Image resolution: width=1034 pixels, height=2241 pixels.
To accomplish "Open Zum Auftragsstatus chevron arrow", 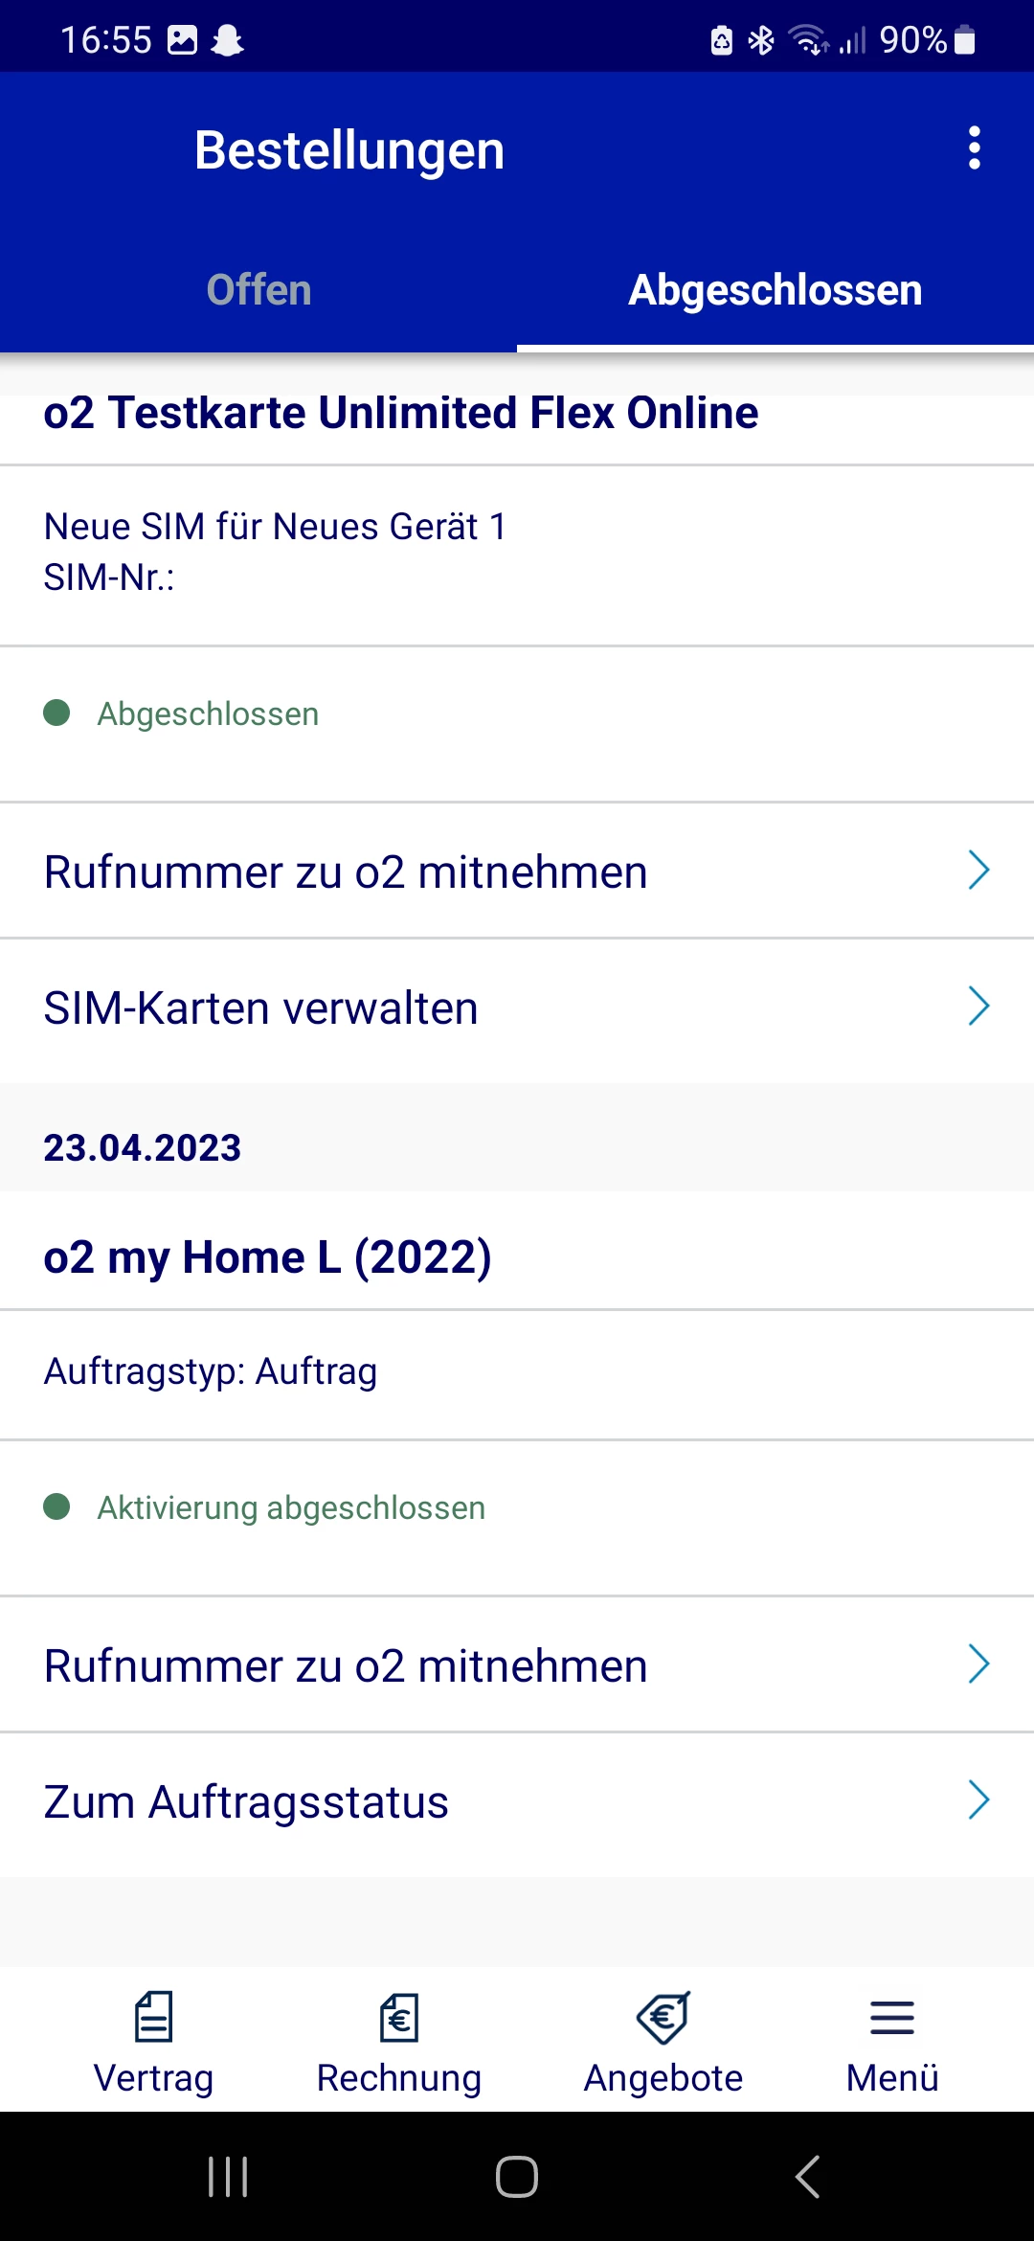I will pos(978,1800).
